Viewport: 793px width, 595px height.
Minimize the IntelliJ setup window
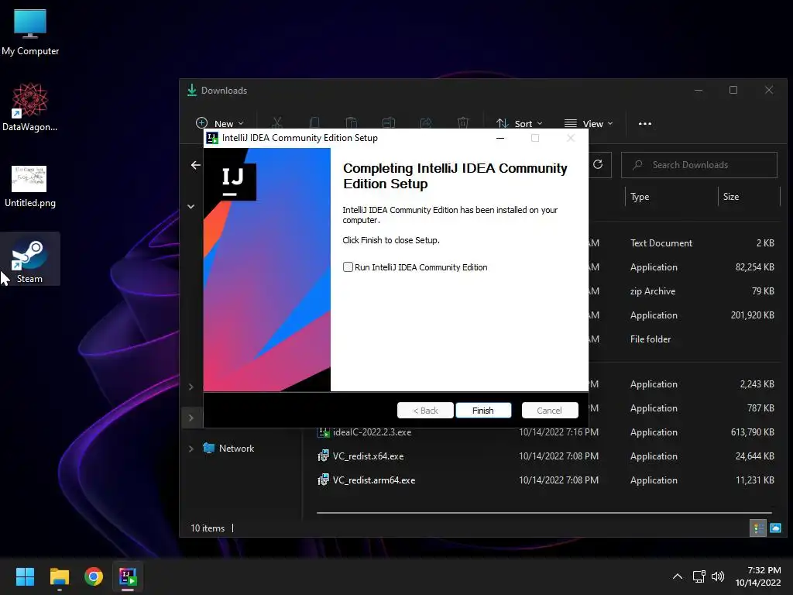(500, 138)
